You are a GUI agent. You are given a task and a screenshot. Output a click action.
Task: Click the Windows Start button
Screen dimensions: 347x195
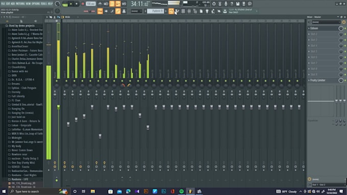point(4,191)
